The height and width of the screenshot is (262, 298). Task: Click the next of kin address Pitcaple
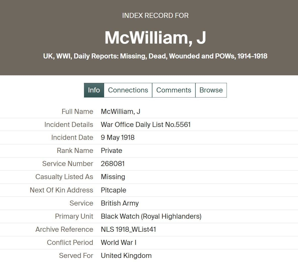[113, 190]
